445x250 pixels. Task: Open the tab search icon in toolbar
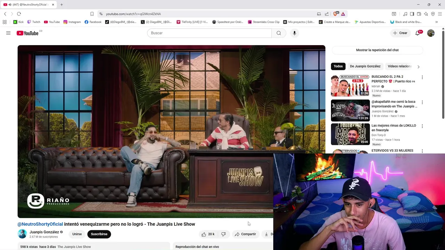(394, 14)
